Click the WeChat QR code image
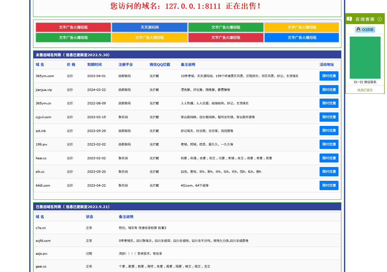This screenshot has width=387, height=272. click(365, 57)
